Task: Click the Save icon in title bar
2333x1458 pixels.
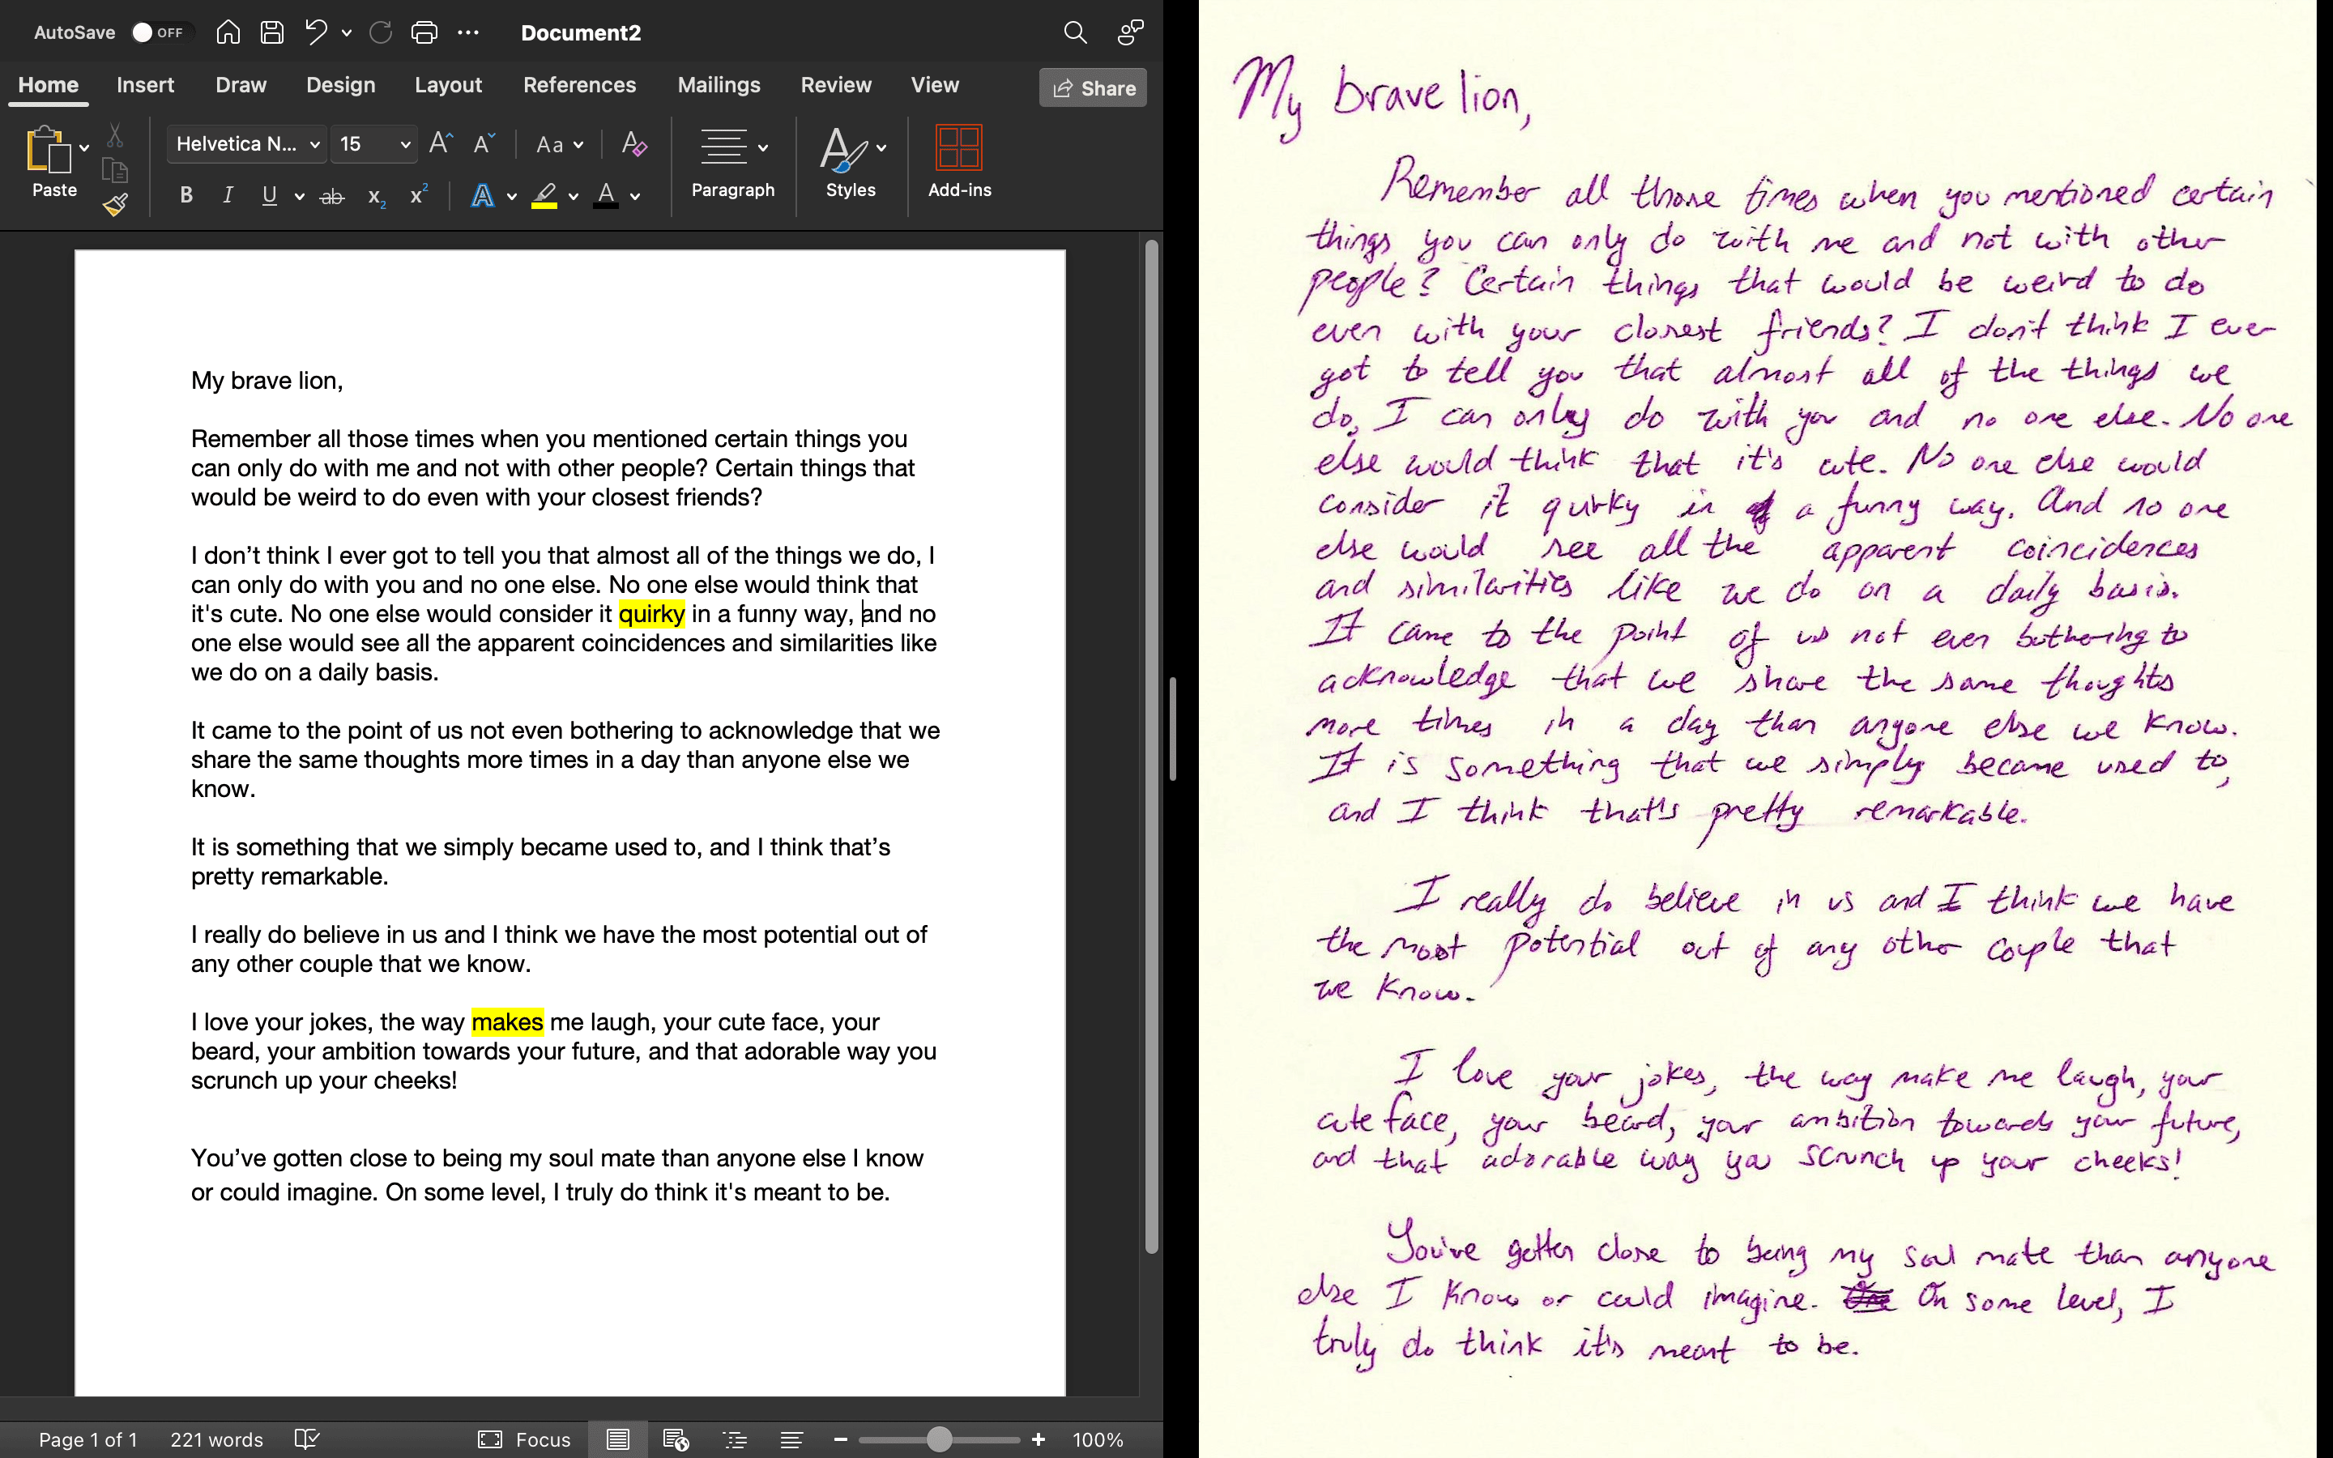Action: tap(272, 32)
